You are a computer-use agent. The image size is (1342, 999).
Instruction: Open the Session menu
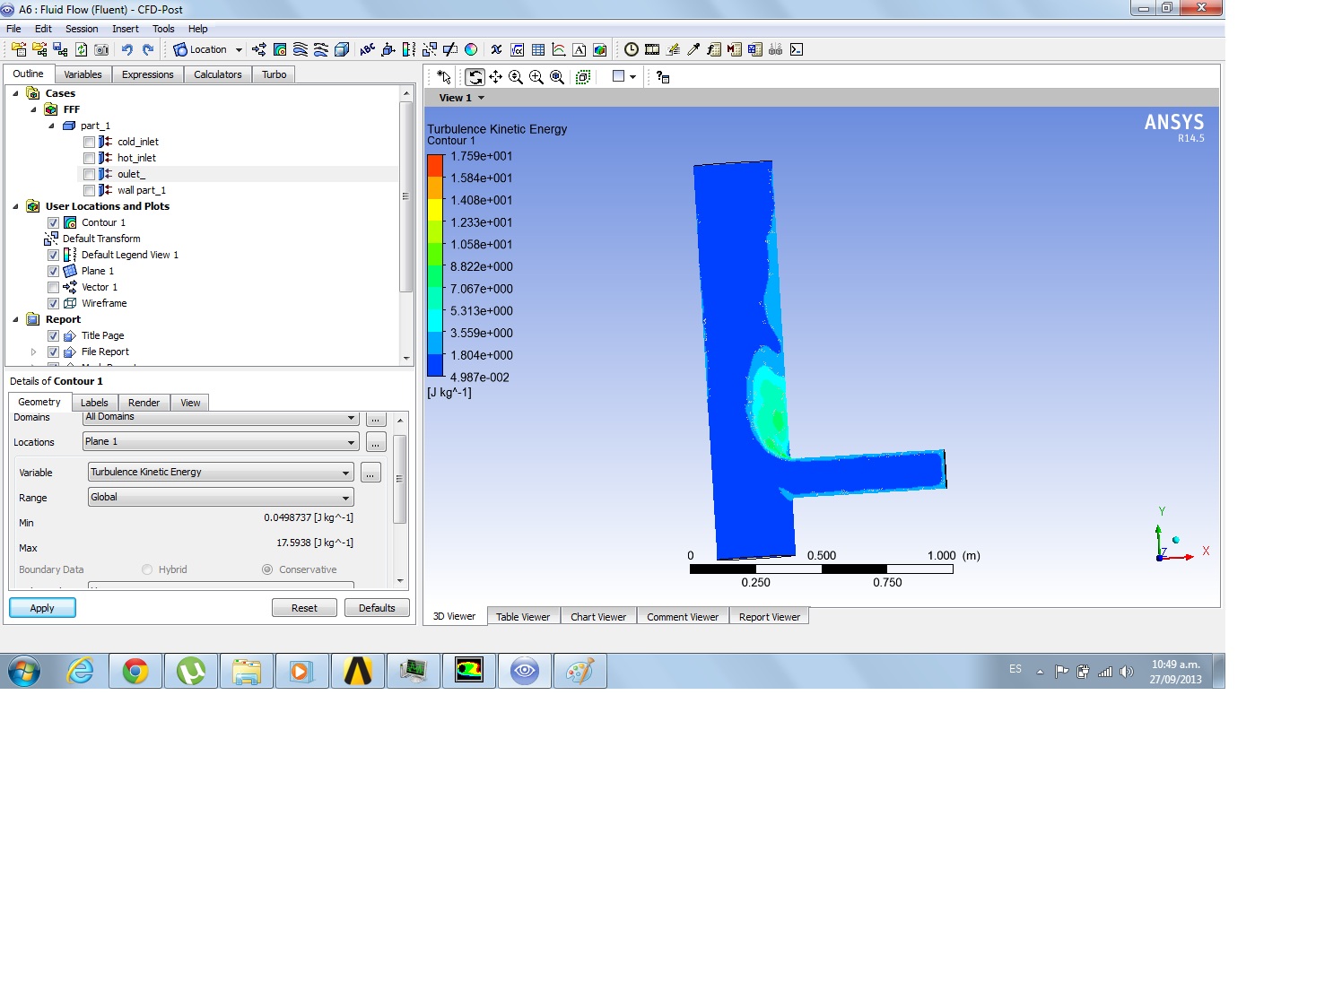pyautogui.click(x=82, y=29)
